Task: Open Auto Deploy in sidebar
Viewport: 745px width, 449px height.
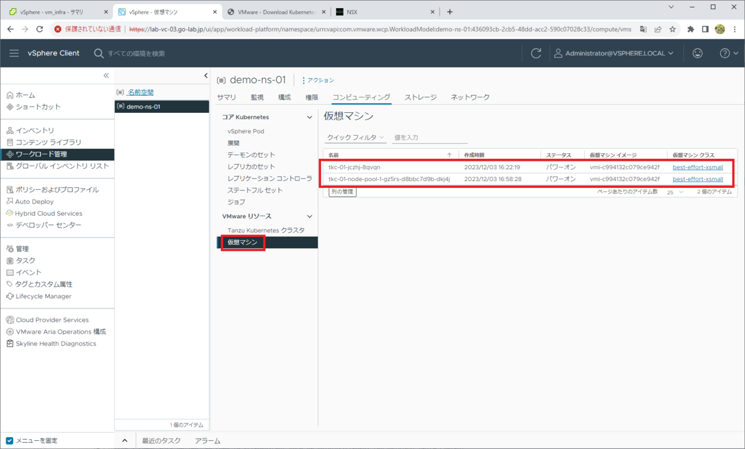Action: 30,202
